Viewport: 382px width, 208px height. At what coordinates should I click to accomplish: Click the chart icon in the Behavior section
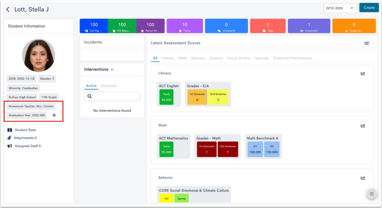tap(363, 178)
